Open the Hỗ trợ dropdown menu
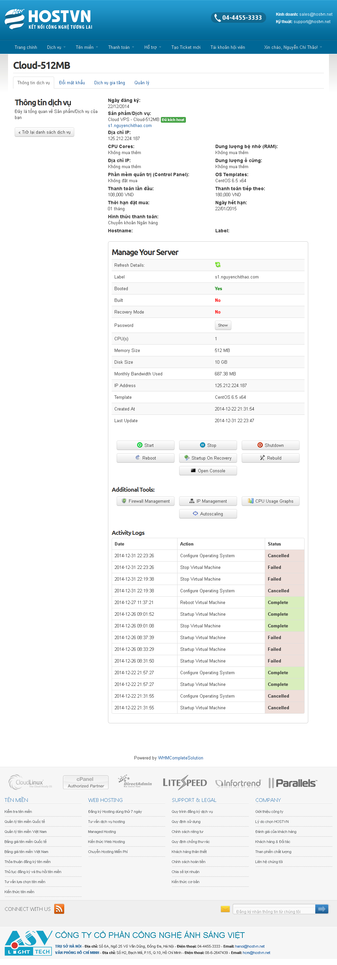Image resolution: width=337 pixels, height=965 pixels. click(x=152, y=47)
